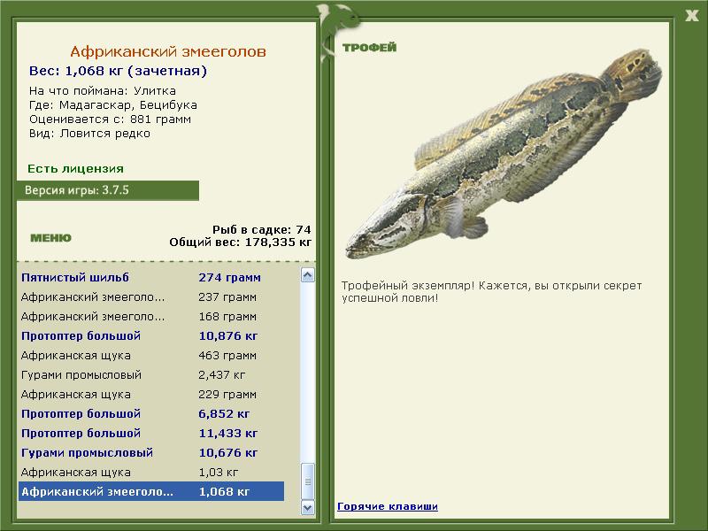
Task: Select Протоптер большой 11,433 кг row
Action: point(151,433)
